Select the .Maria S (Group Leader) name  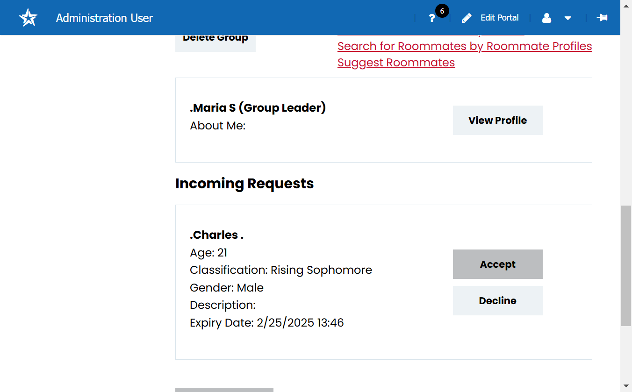coord(258,108)
